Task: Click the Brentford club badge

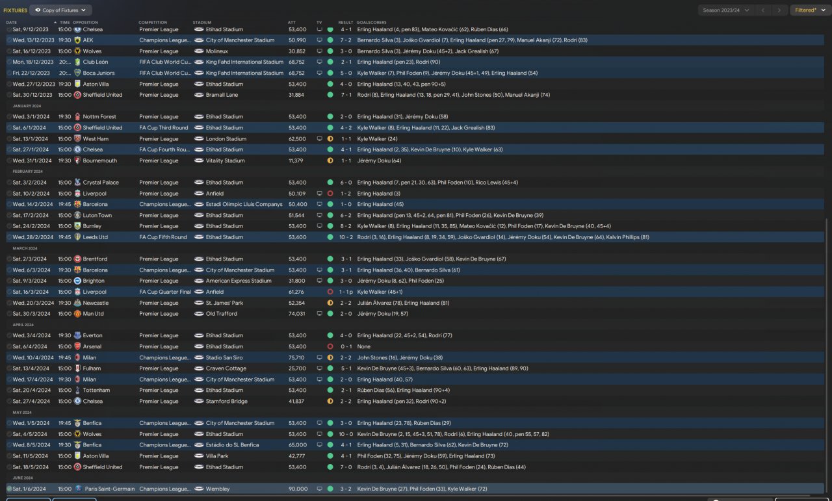Action: (77, 259)
